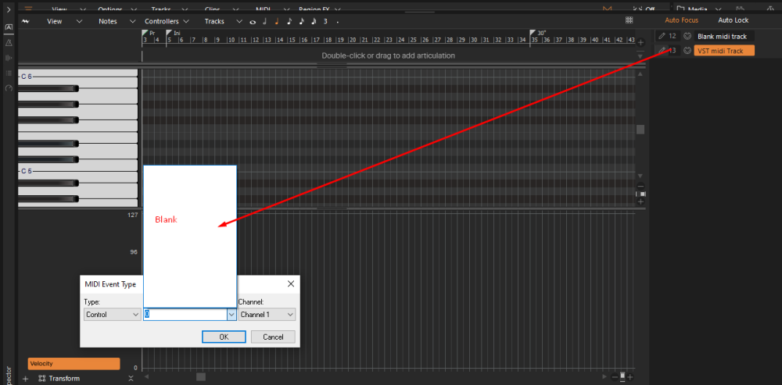This screenshot has height=385, width=782.
Task: Click mask icon beside VST midi Track
Action: (687, 51)
